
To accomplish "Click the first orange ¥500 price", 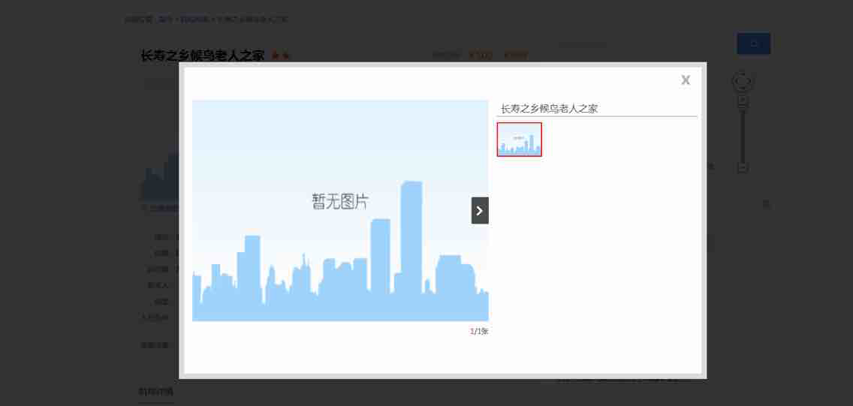I will pyautogui.click(x=481, y=55).
